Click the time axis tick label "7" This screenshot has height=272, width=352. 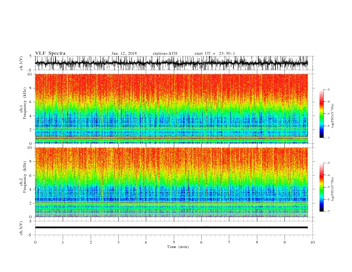[229, 242]
